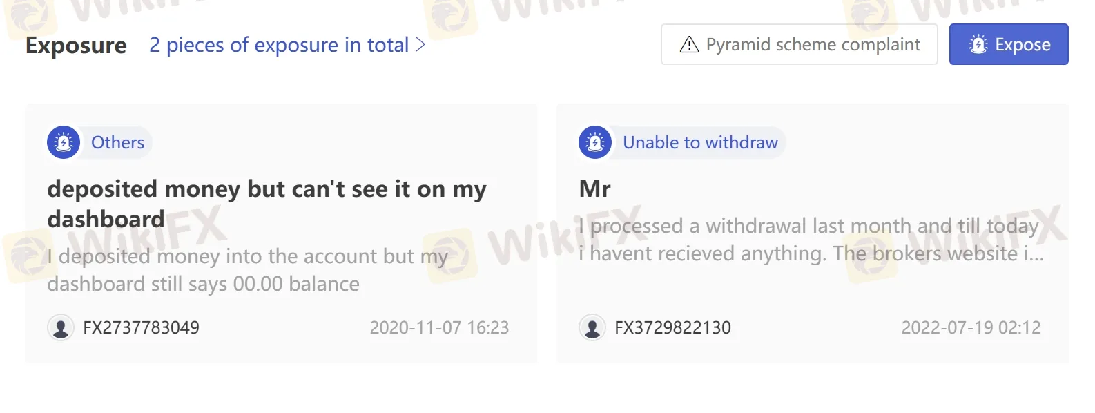Open the complaint titled 'Mr'
The width and height of the screenshot is (1095, 413).
(595, 189)
